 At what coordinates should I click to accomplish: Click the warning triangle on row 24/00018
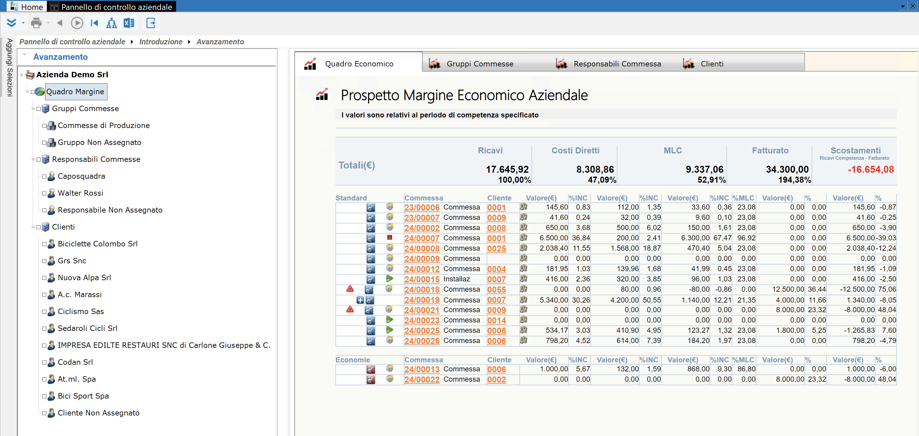(350, 289)
